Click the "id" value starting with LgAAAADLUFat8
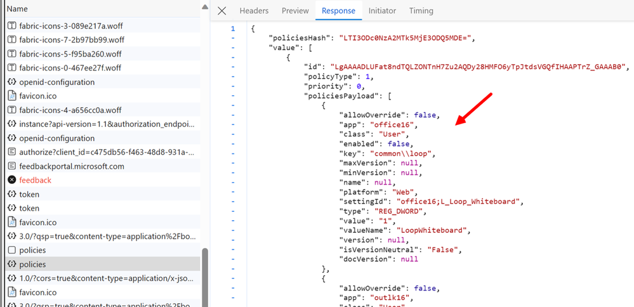 pos(479,67)
